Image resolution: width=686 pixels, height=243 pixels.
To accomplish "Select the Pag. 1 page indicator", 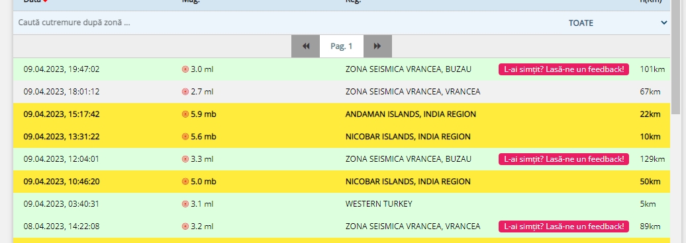I will [x=342, y=46].
